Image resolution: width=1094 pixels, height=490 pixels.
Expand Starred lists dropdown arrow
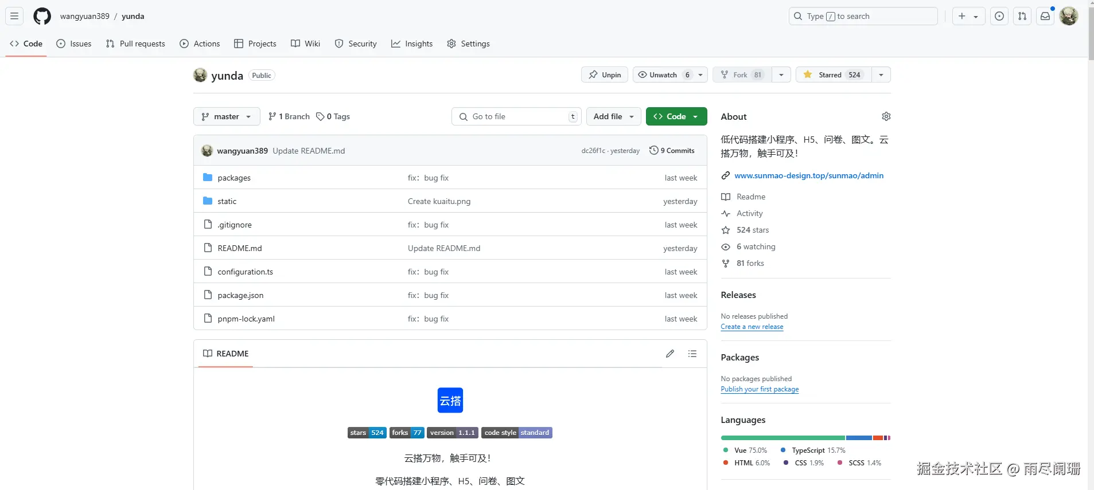pyautogui.click(x=881, y=75)
